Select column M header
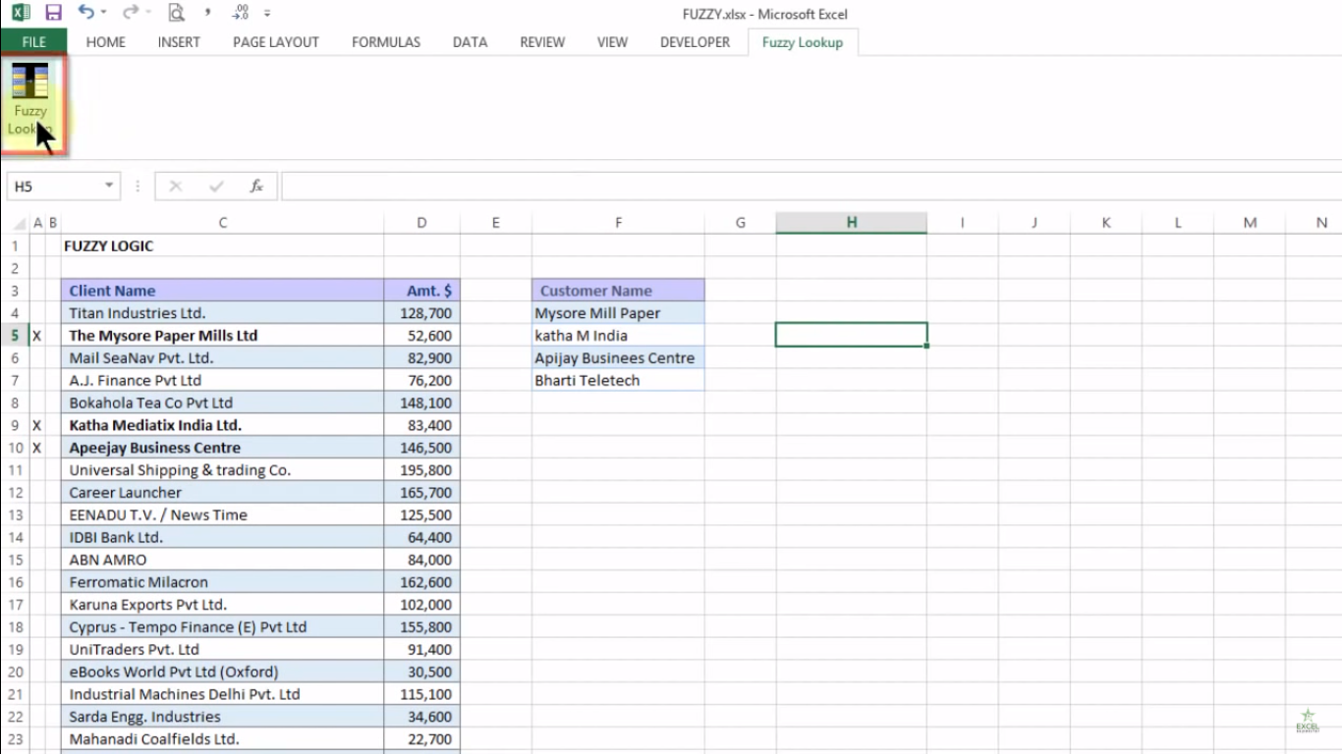 tap(1250, 223)
